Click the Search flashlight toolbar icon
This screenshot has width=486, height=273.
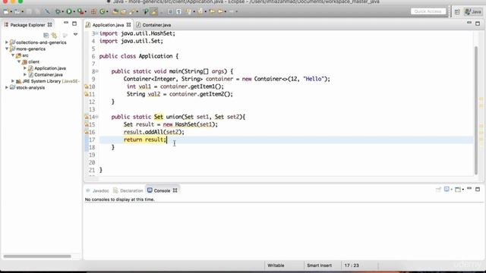(132, 12)
